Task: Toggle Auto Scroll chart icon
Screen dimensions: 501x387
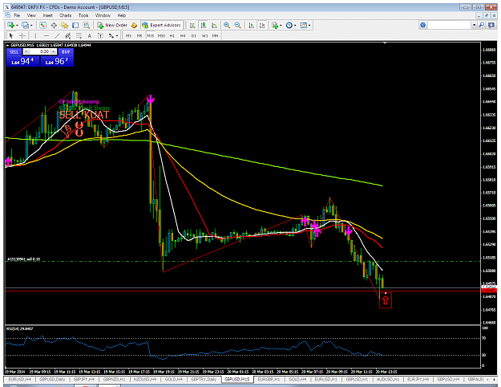Action: point(252,25)
